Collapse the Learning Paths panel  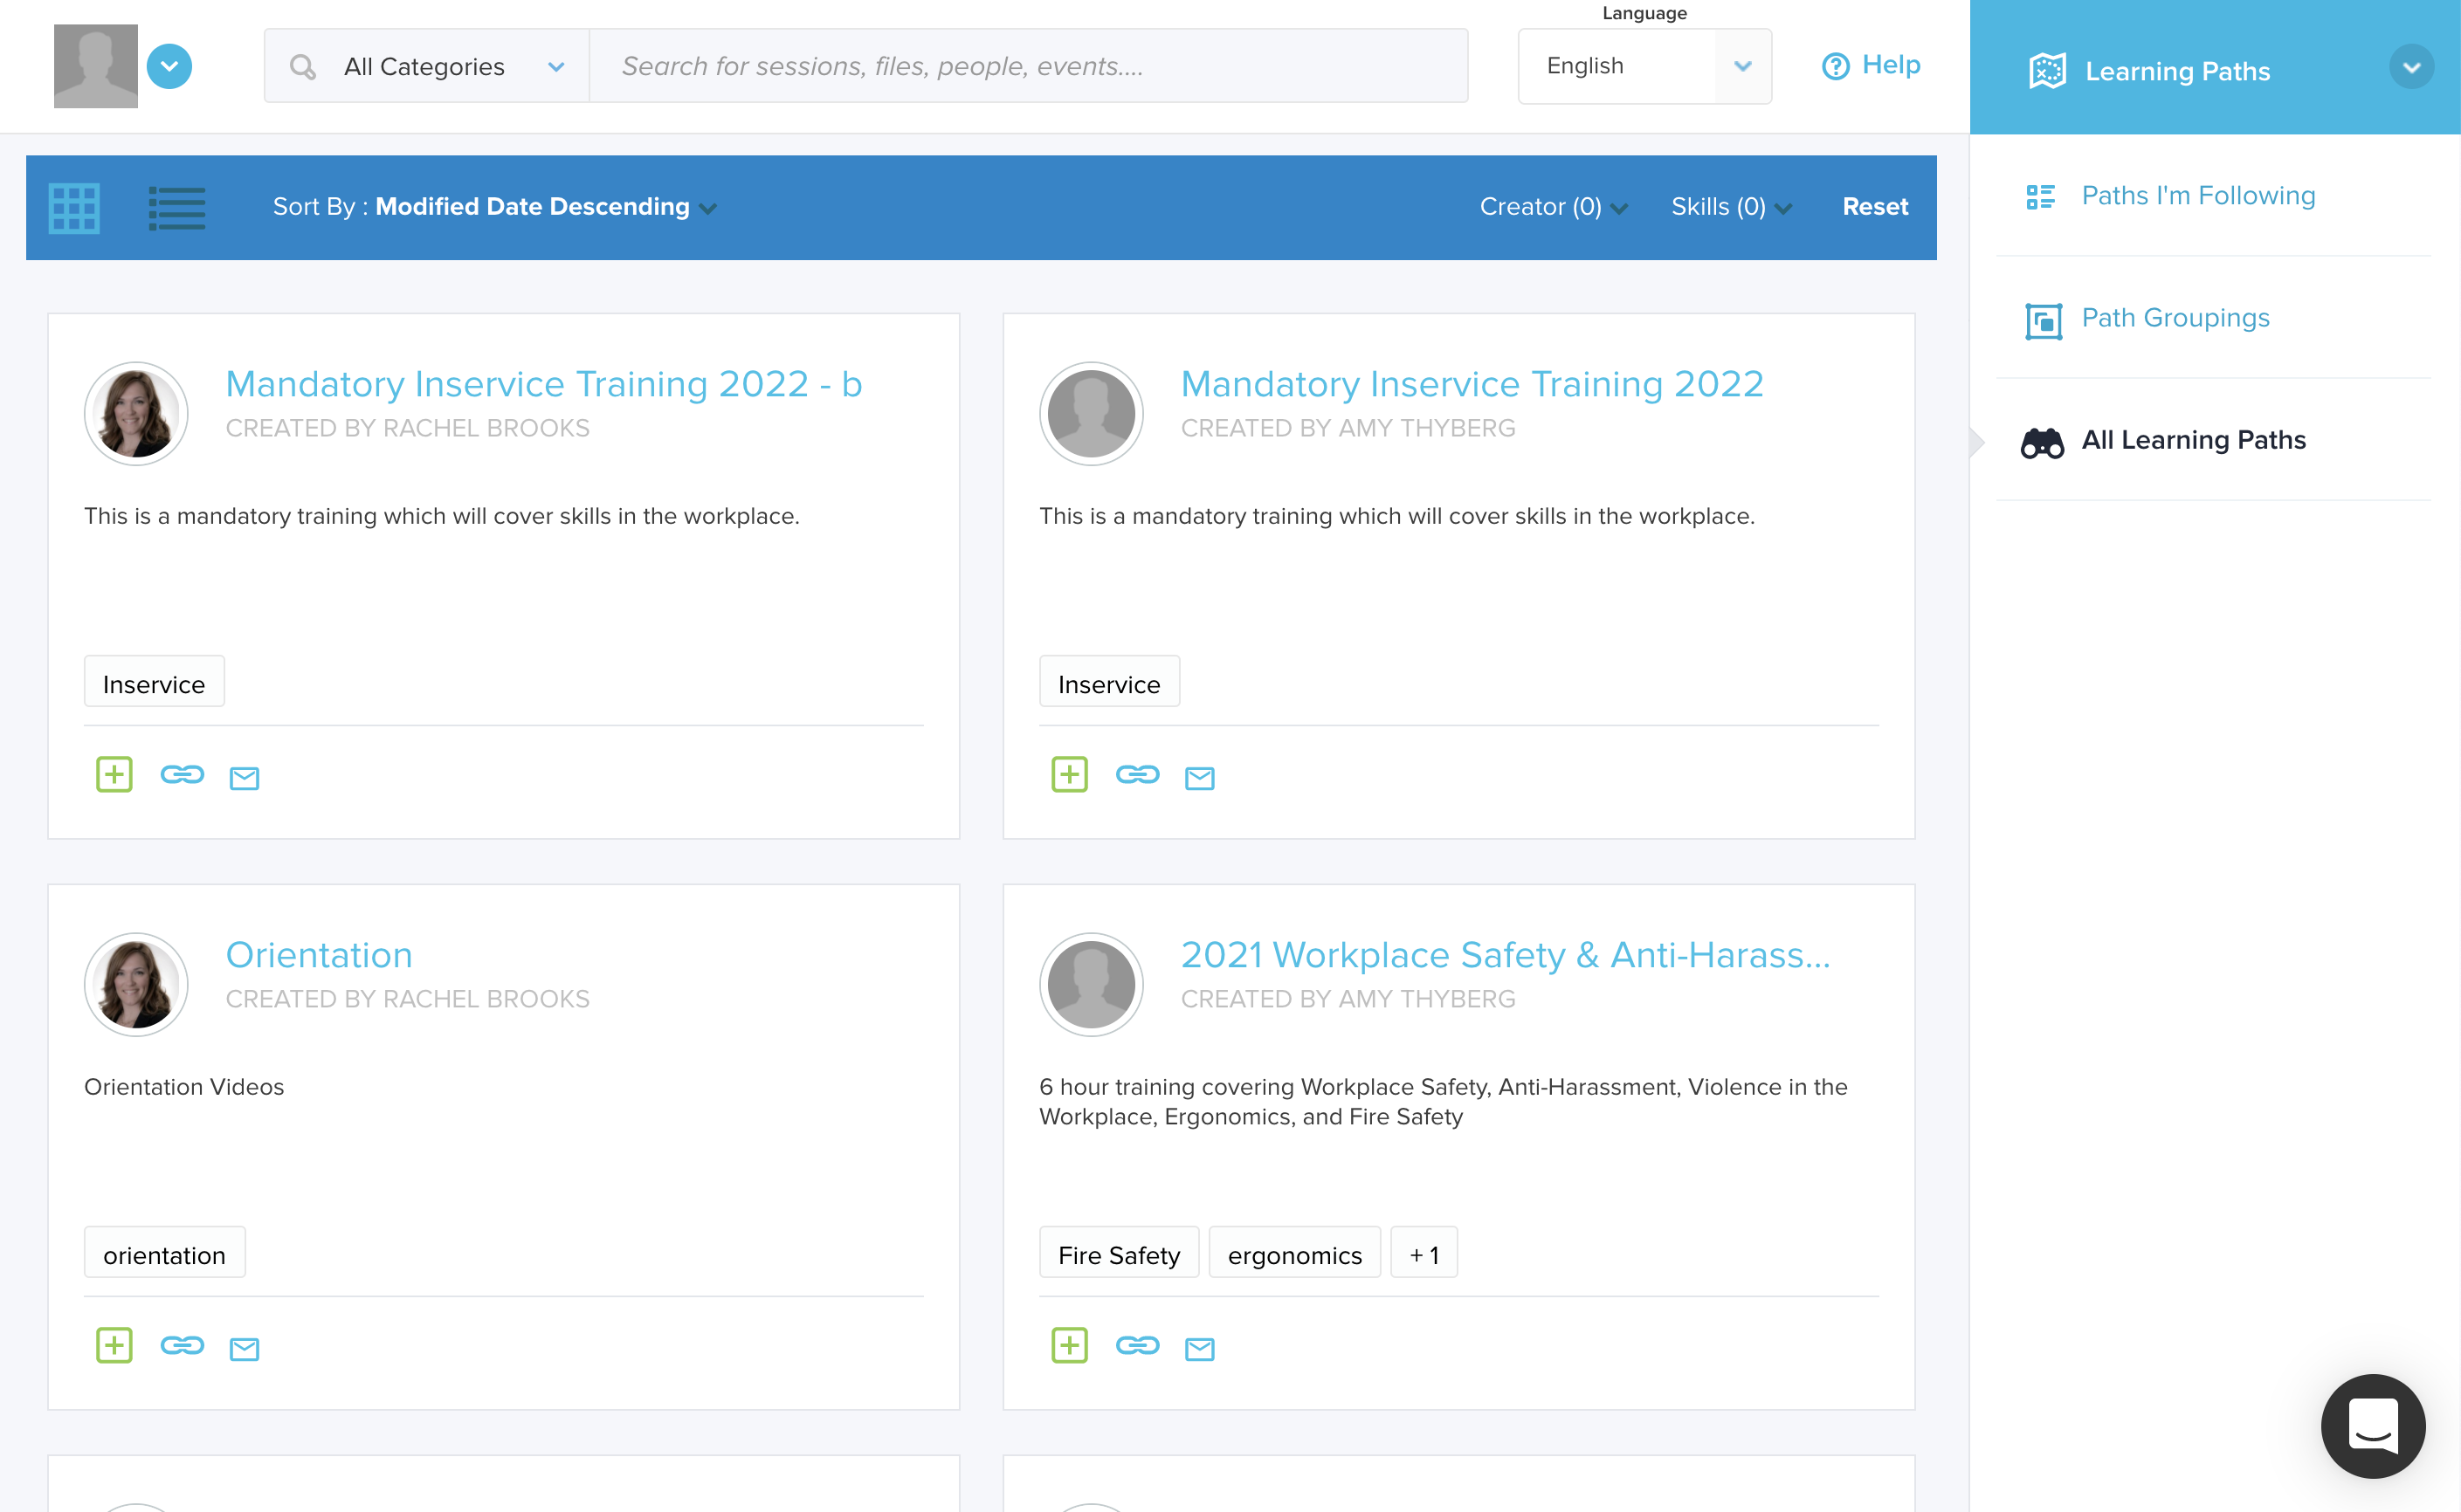coord(2412,66)
